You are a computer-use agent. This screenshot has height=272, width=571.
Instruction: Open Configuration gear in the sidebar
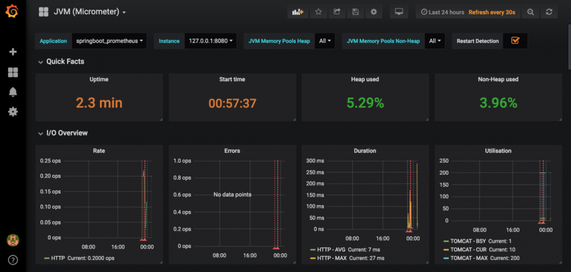(13, 111)
